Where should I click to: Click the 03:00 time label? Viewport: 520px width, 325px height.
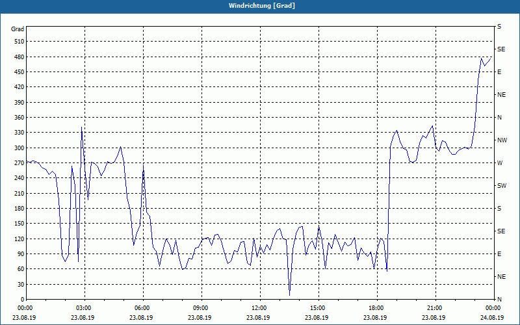(x=83, y=307)
